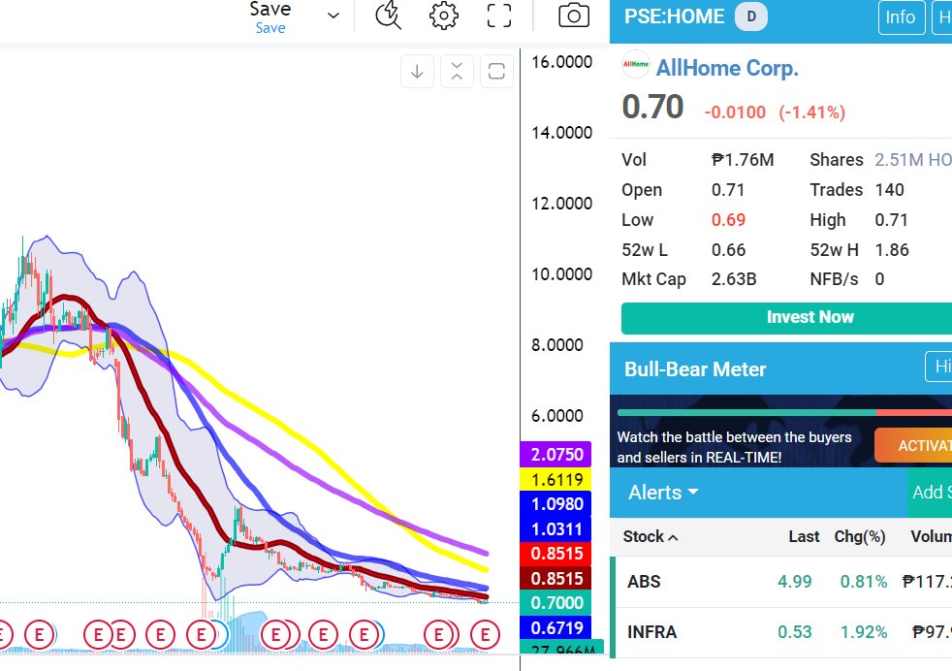Click the red 0.8515 price label
The height and width of the screenshot is (671, 952).
(556, 554)
